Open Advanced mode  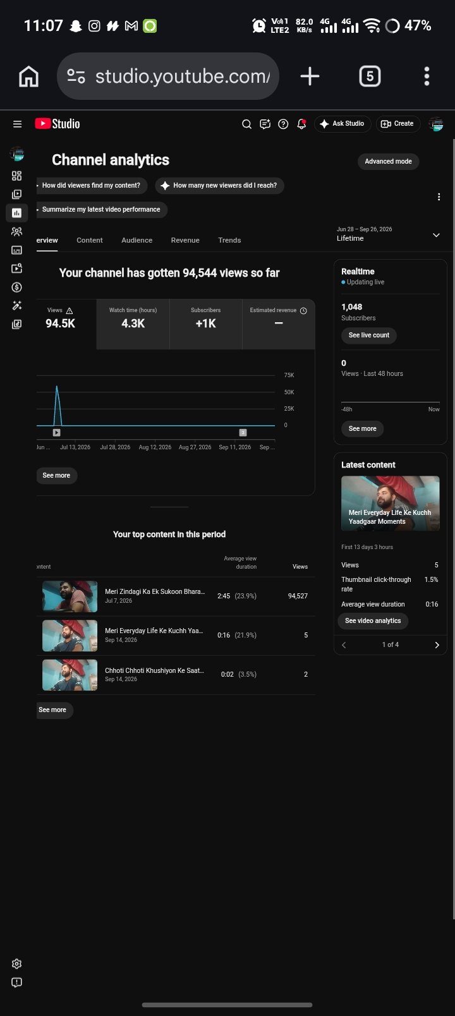pos(388,161)
